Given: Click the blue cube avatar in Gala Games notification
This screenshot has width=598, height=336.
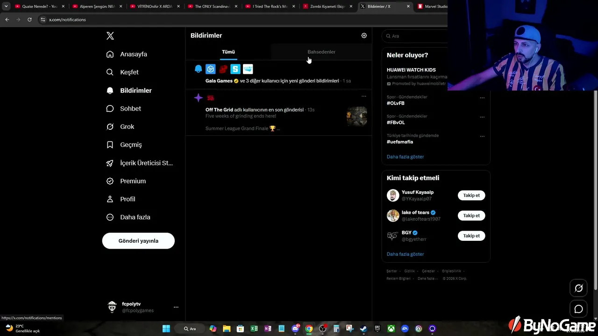Looking at the screenshot, I should [x=211, y=69].
